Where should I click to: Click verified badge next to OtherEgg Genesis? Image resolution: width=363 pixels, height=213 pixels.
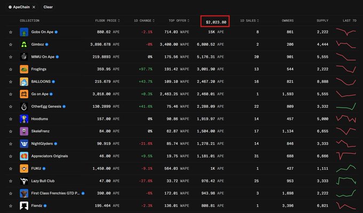tap(64, 106)
